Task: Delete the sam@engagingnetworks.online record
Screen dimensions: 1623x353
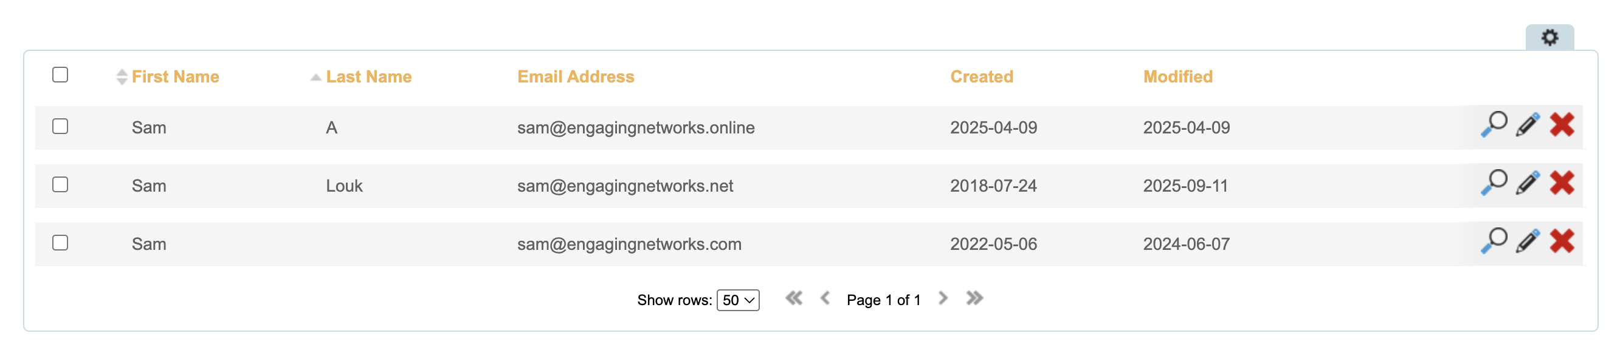Action: (1562, 124)
